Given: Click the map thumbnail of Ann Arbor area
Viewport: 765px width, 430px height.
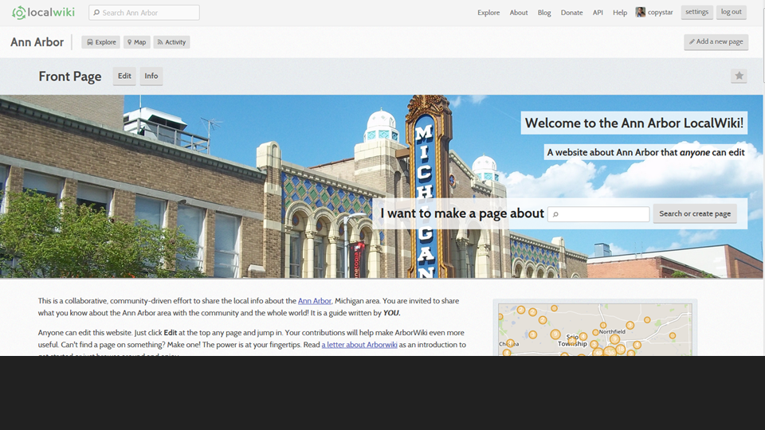Looking at the screenshot, I should tap(594, 329).
